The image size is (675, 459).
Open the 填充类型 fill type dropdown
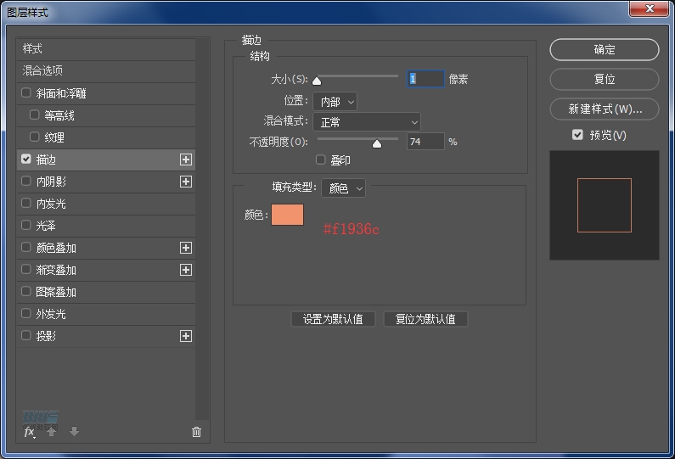pos(344,188)
